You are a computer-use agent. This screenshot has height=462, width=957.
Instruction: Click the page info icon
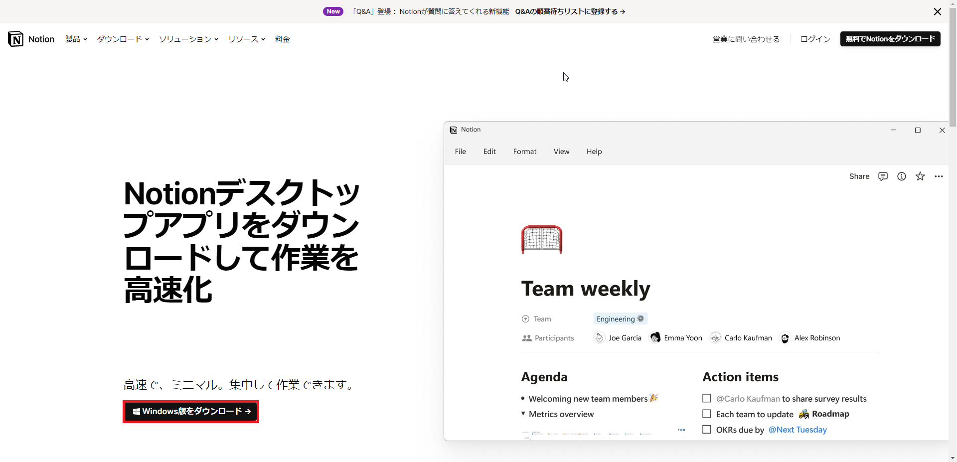[x=902, y=176]
